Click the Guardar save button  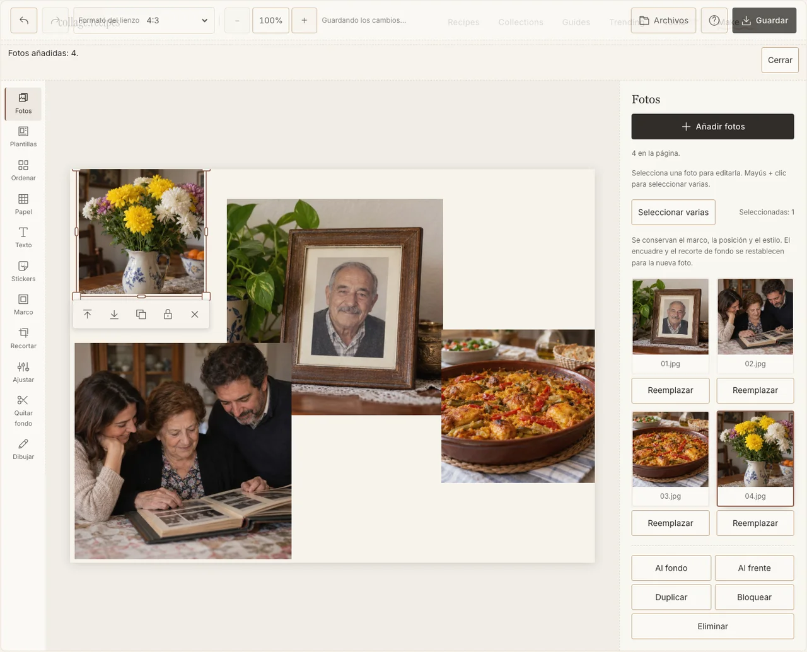pos(764,20)
